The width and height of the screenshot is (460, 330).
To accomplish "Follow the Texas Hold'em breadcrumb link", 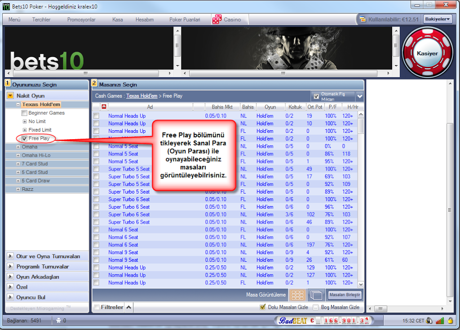I will [142, 96].
